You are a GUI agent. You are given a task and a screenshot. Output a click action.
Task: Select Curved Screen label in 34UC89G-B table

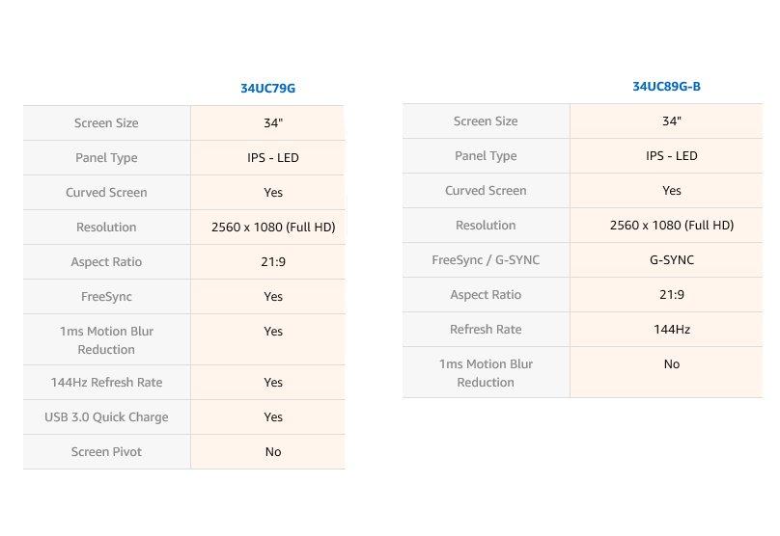click(x=486, y=191)
